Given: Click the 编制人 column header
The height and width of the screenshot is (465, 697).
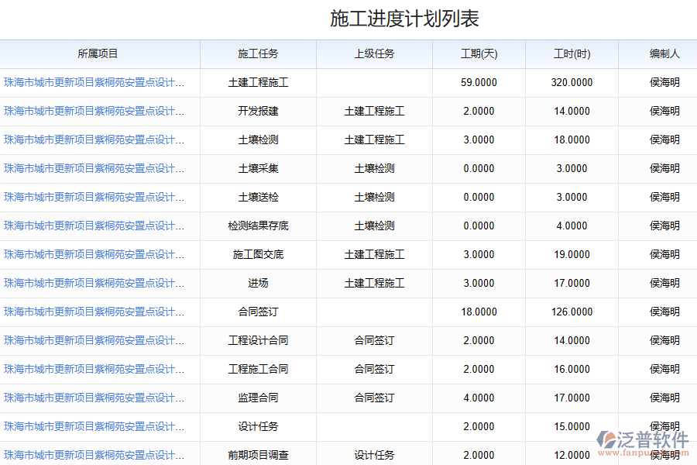Looking at the screenshot, I should [664, 54].
